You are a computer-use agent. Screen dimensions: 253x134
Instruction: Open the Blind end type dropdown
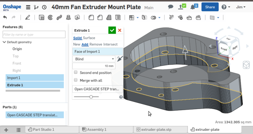(94, 59)
